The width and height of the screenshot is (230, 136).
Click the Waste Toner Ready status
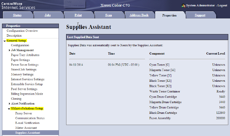[221, 92]
